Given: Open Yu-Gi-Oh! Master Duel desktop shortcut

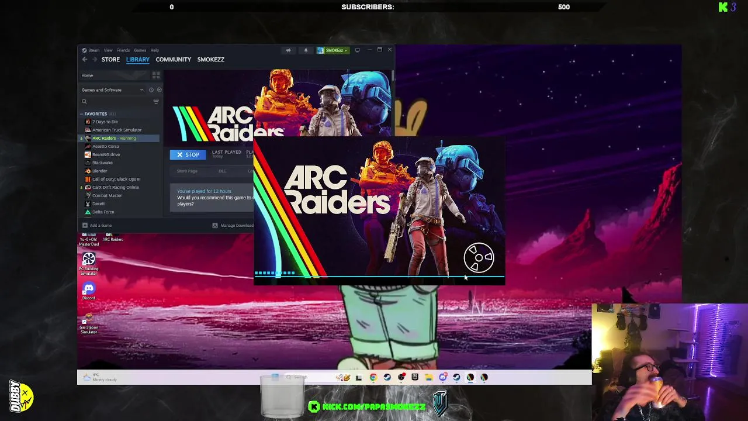Looking at the screenshot, I should click(89, 239).
